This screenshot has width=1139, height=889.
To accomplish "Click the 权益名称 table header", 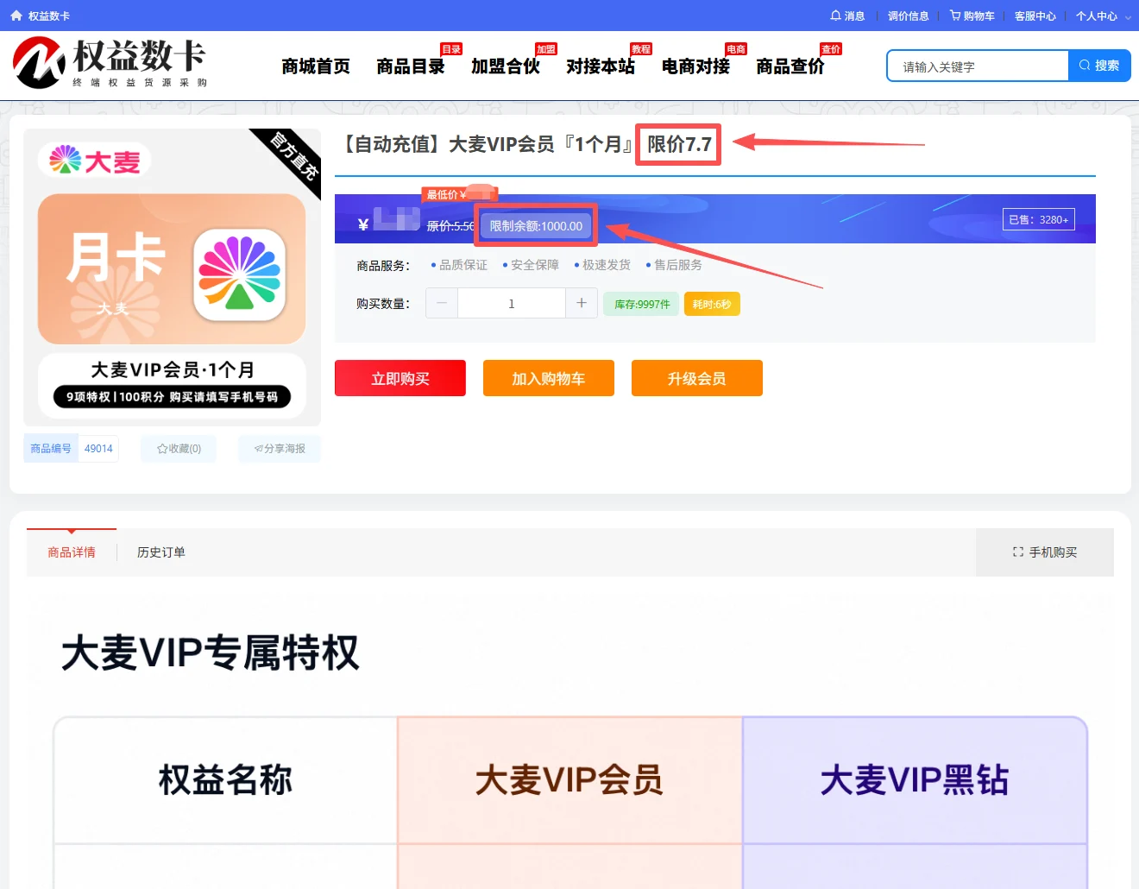I will coord(225,779).
